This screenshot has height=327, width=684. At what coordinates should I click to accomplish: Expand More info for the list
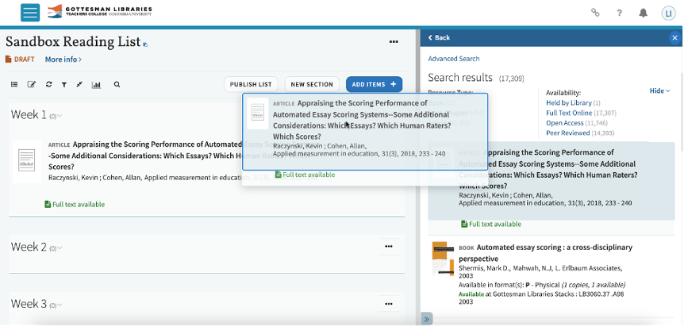pyautogui.click(x=63, y=60)
